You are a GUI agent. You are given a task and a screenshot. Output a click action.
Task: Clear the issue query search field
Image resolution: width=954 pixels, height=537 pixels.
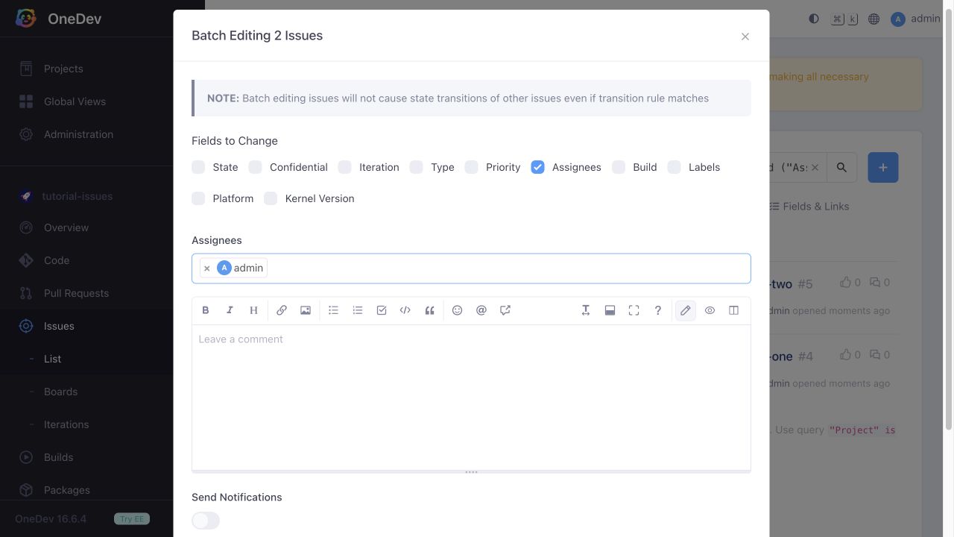click(815, 168)
